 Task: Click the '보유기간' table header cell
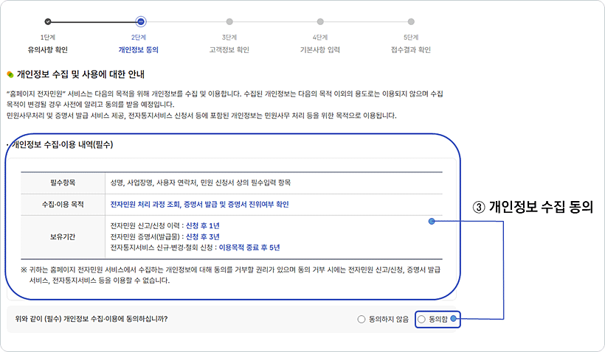point(63,237)
